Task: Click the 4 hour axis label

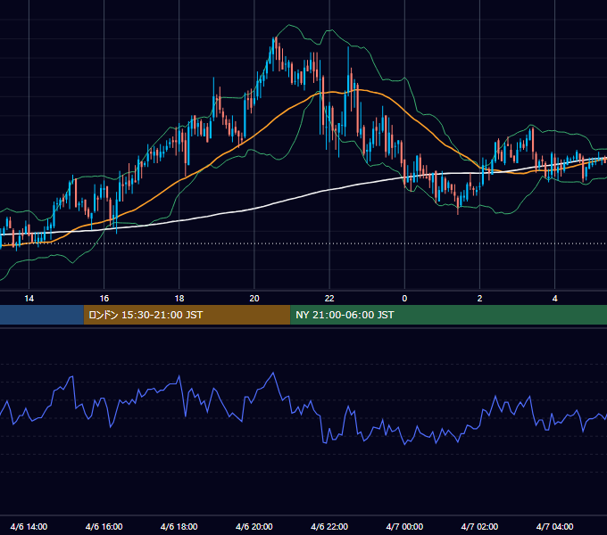Action: coord(554,299)
